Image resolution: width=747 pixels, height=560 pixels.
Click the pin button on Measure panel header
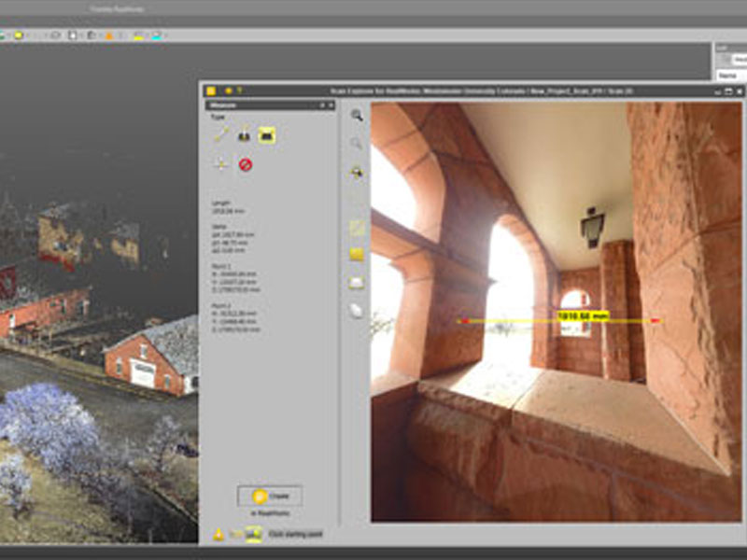pyautogui.click(x=321, y=105)
